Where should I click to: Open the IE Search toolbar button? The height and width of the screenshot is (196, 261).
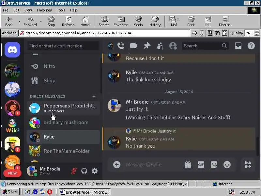click(x=104, y=21)
